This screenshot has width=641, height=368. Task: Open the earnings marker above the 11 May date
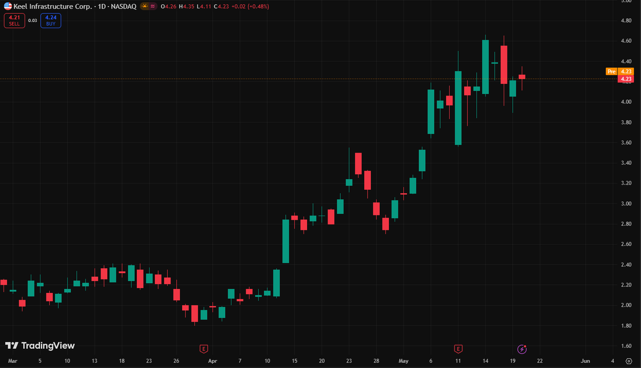(458, 349)
